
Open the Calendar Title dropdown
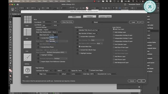(x=94, y=30)
